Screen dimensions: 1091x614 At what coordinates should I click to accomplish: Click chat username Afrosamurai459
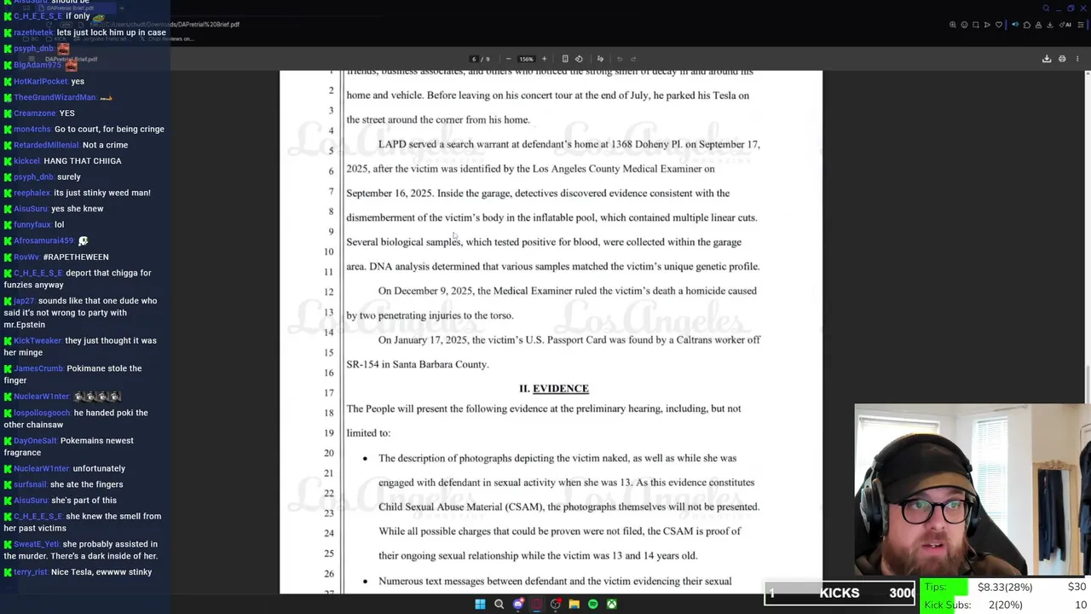point(44,241)
